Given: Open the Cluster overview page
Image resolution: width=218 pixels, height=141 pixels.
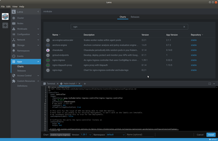Looking at the screenshot, I should point(20,18).
